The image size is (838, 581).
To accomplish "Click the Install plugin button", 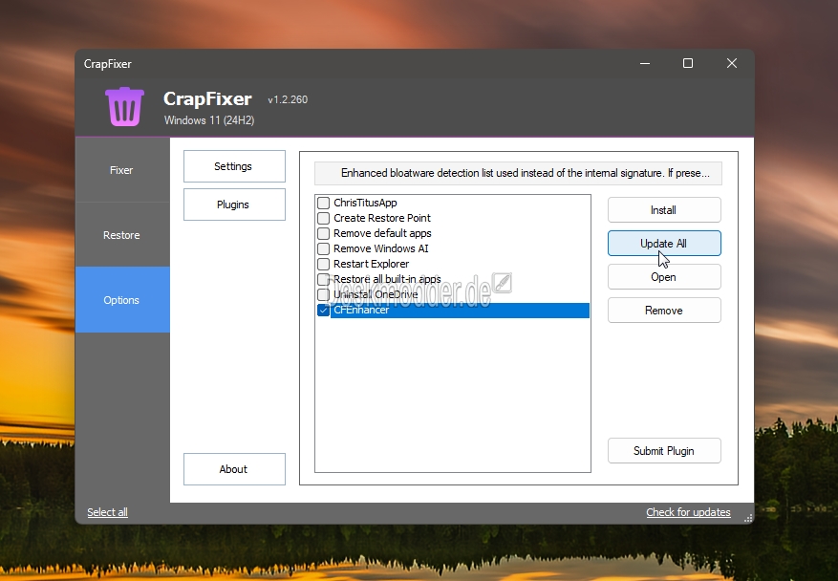I will (x=664, y=210).
